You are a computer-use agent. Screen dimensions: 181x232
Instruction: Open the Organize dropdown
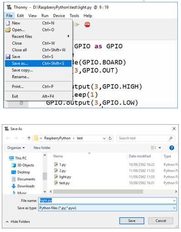click(16, 148)
